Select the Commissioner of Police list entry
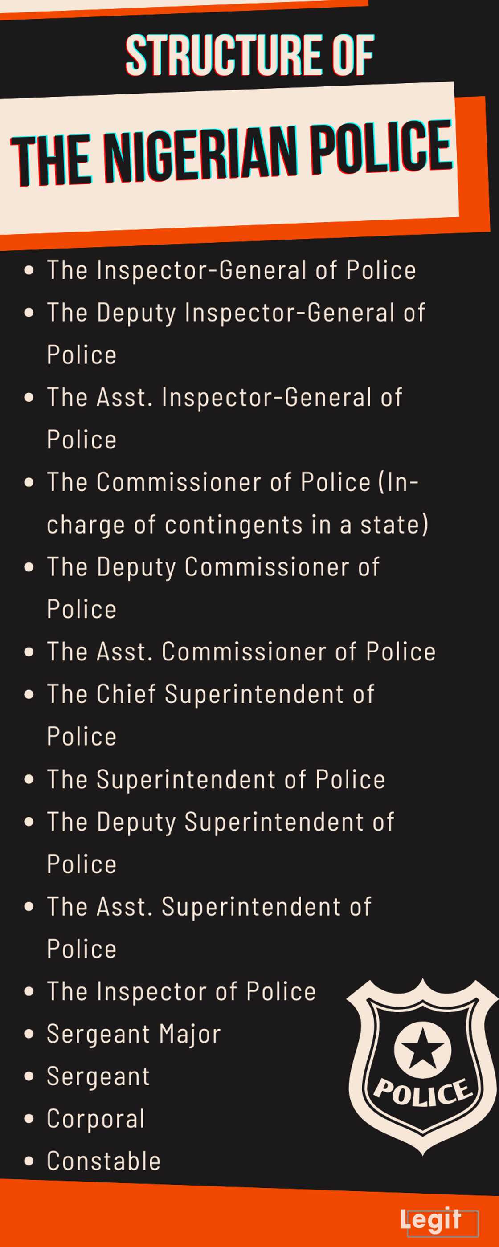Screen dimensions: 499x1247 click(x=233, y=483)
